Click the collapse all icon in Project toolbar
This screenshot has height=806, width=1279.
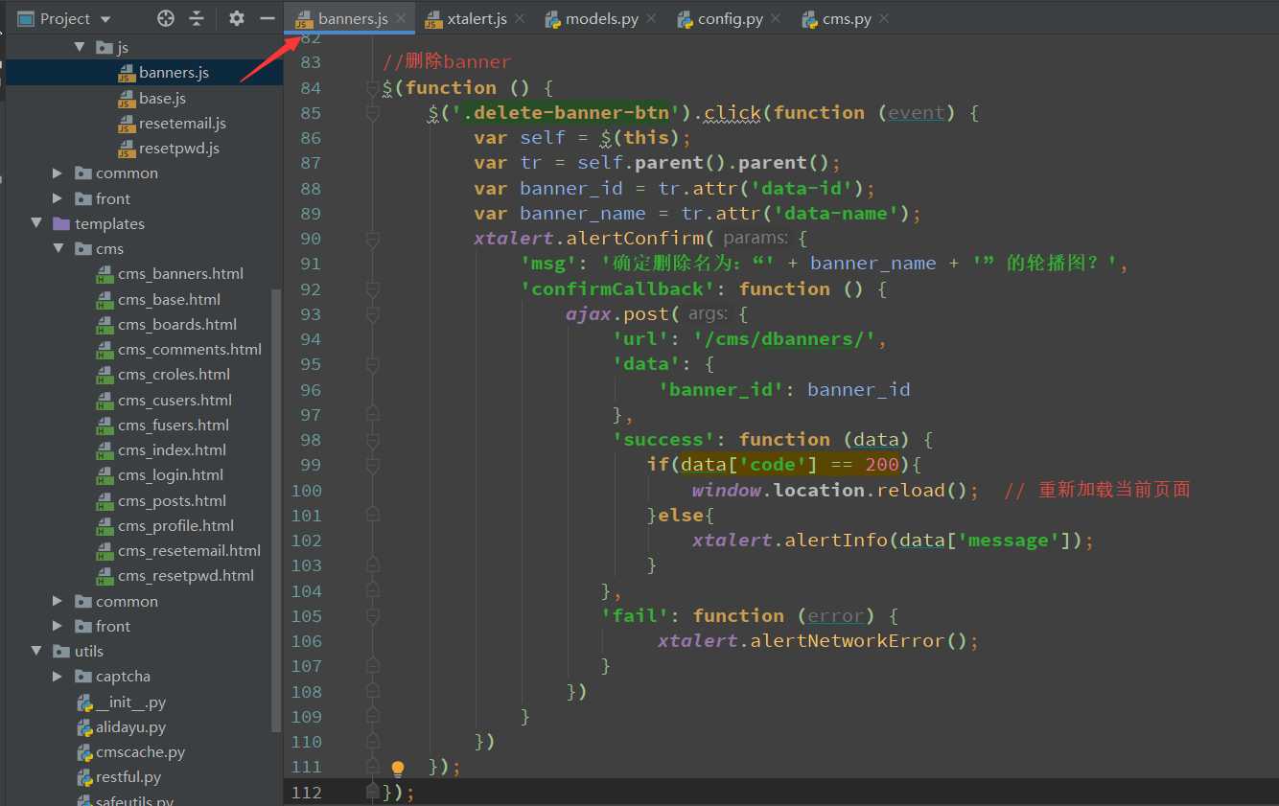point(197,18)
